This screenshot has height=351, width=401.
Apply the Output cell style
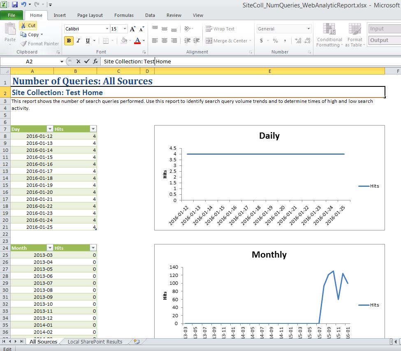click(385, 40)
